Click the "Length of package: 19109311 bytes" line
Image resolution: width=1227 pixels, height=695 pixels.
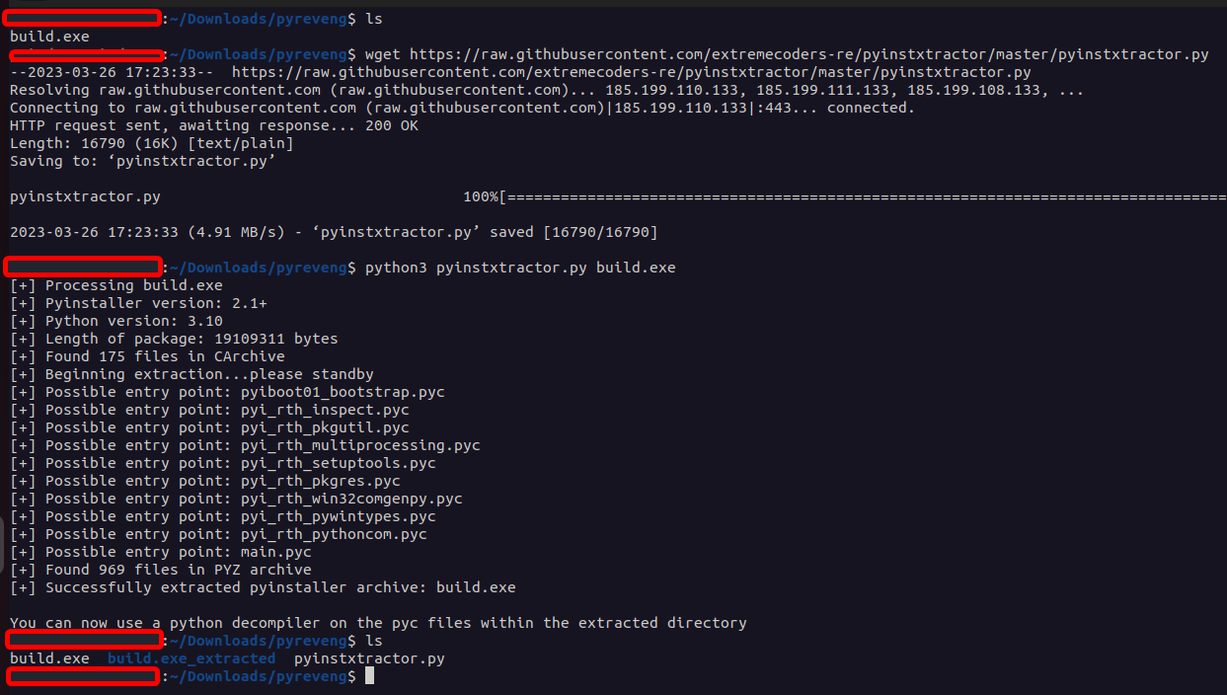174,339
